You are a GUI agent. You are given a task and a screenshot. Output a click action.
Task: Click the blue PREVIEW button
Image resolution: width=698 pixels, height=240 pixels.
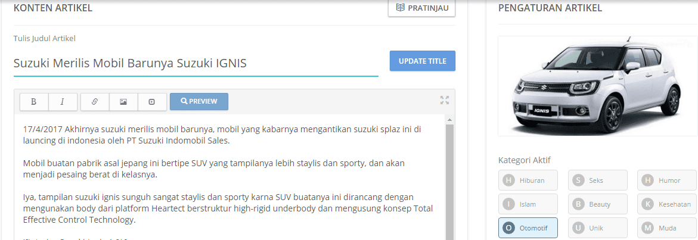point(199,101)
